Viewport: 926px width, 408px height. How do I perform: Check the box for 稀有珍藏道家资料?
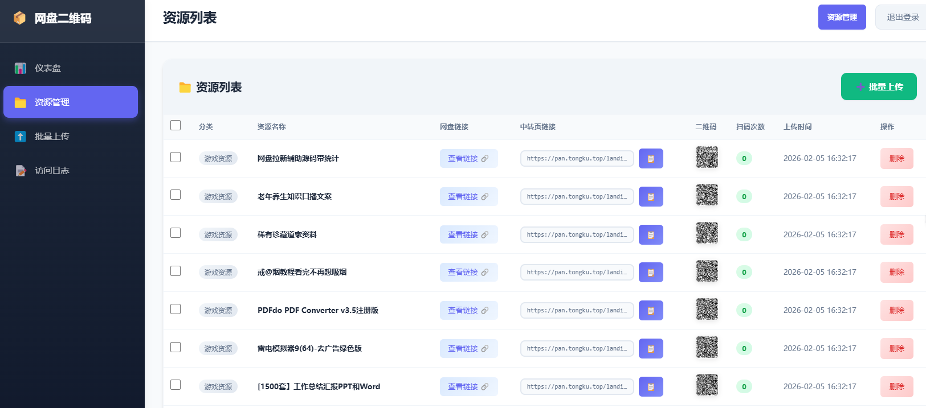click(x=176, y=233)
